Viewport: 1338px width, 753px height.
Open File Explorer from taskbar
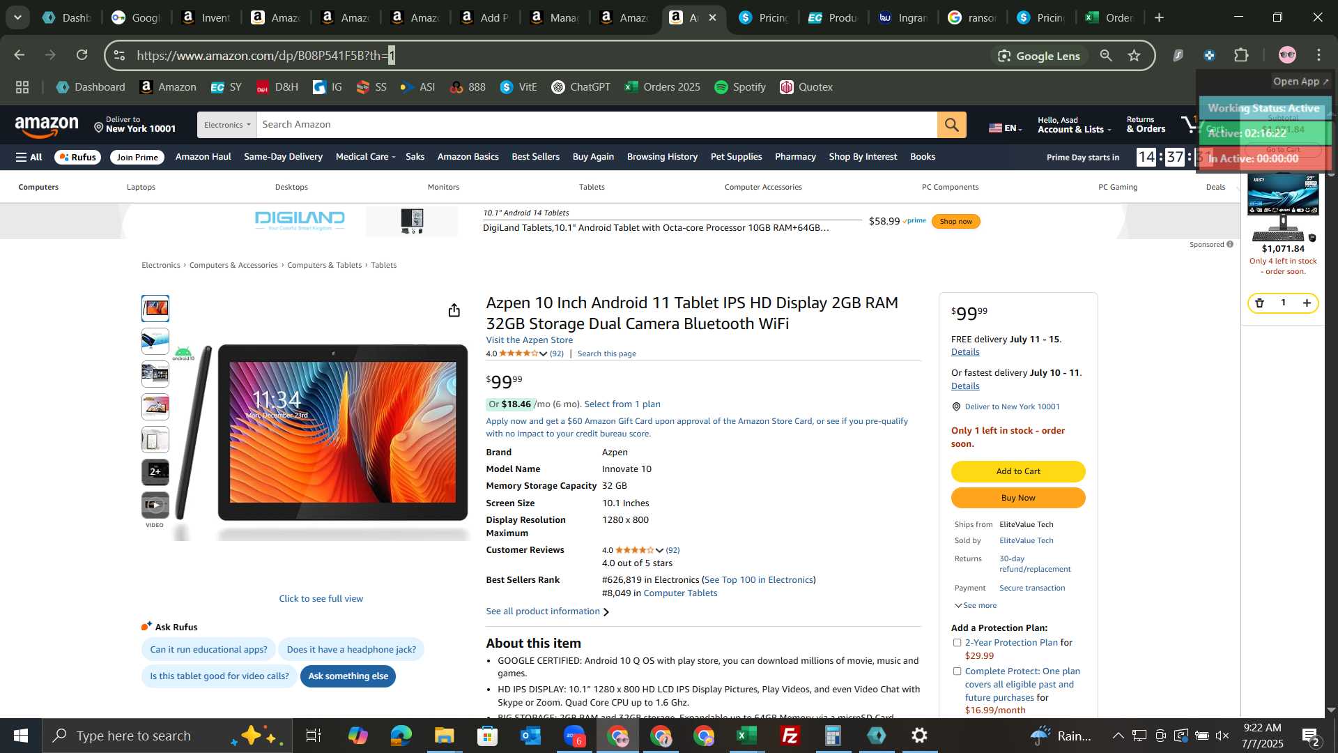(445, 736)
